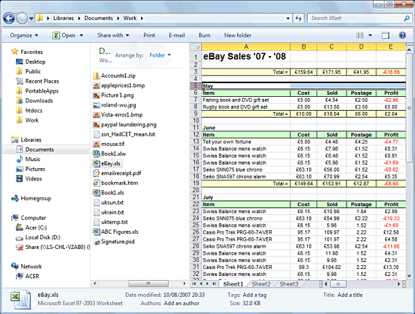The width and height of the screenshot is (415, 314).
Task: Open recent pages dropdown beside Forward arrow
Action: click(x=31, y=19)
